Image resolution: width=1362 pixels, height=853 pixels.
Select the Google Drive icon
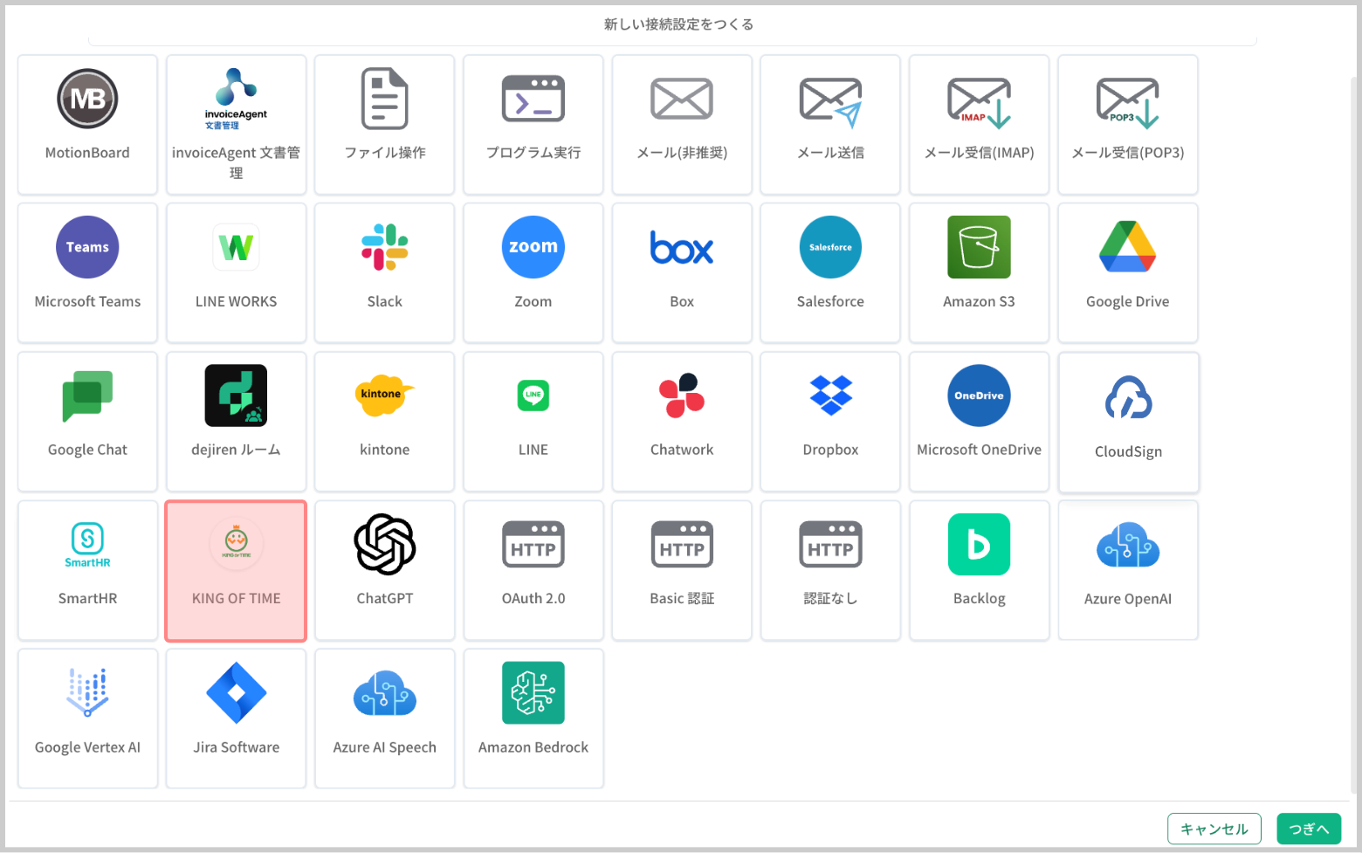coord(1128,247)
